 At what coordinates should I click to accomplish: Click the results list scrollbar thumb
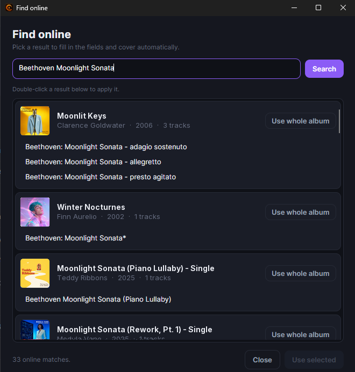coord(339,121)
